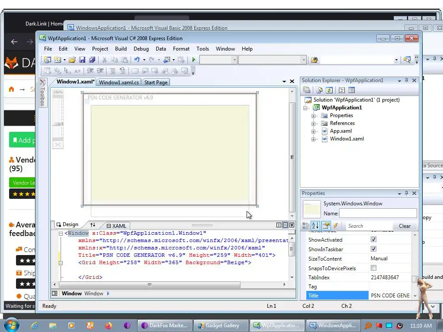Open Solution Explorer window position dropdown
The height and width of the screenshot is (332, 443).
[399, 81]
